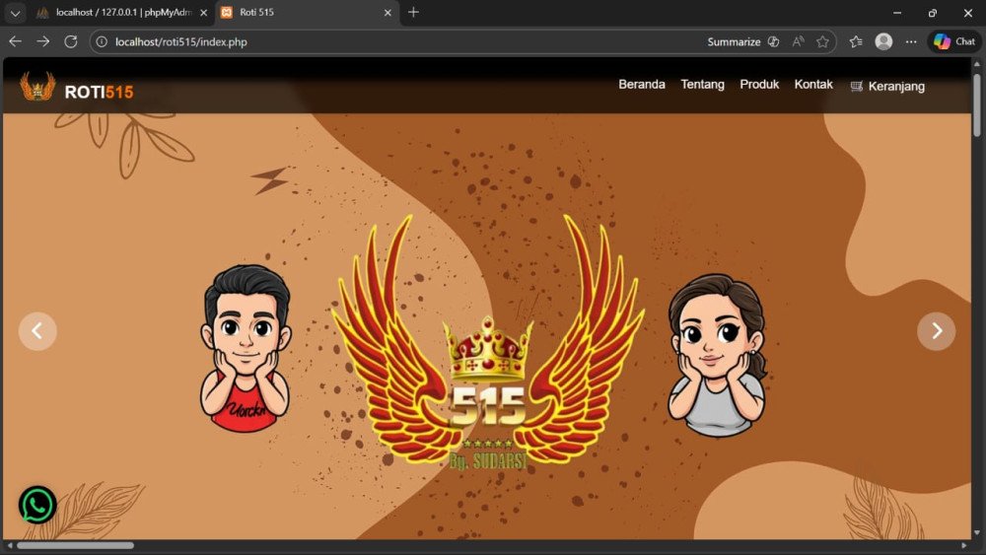This screenshot has height=555, width=986.
Task: Refresh the page with the reload icon
Action: click(71, 41)
